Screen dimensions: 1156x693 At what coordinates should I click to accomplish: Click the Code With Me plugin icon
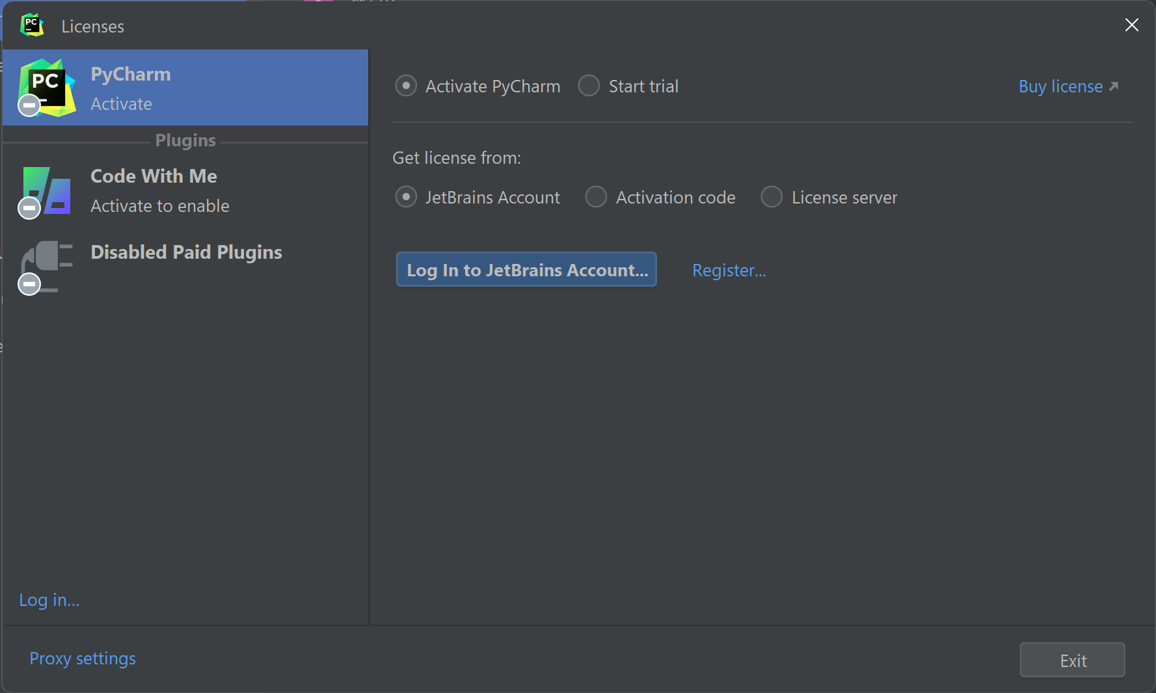(x=47, y=190)
